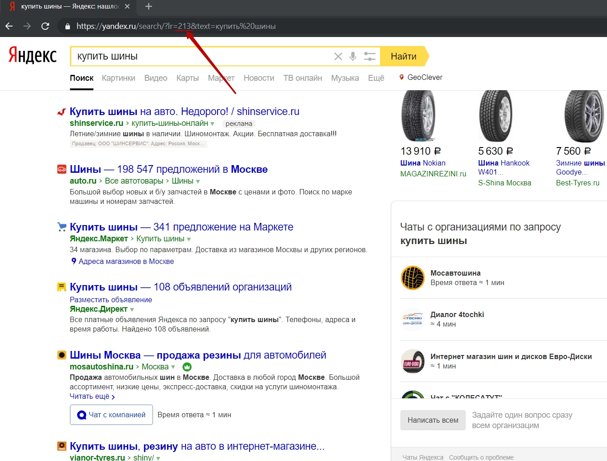607x461 pixels.
Task: Click the Найти search button
Action: pos(404,56)
